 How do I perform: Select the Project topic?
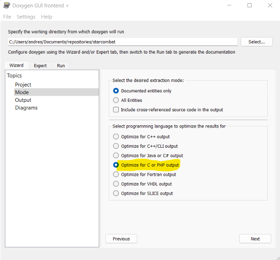click(23, 84)
